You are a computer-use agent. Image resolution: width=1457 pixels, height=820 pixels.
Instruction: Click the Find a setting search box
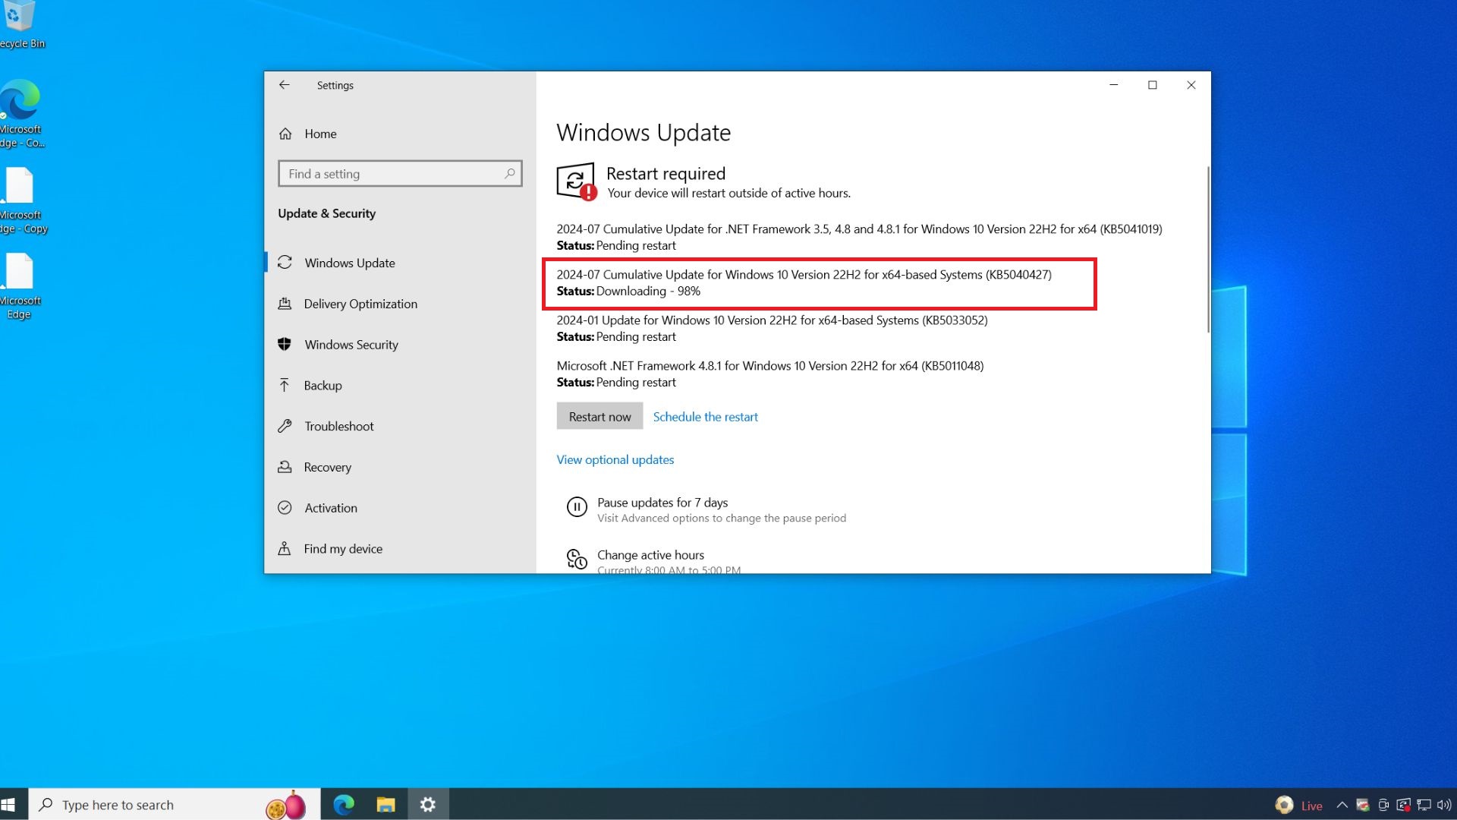click(x=391, y=174)
